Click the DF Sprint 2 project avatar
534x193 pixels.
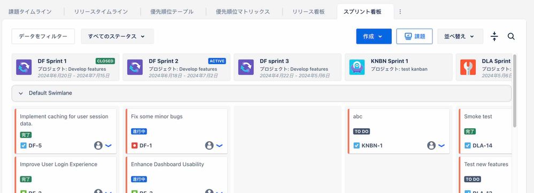[x=135, y=67]
